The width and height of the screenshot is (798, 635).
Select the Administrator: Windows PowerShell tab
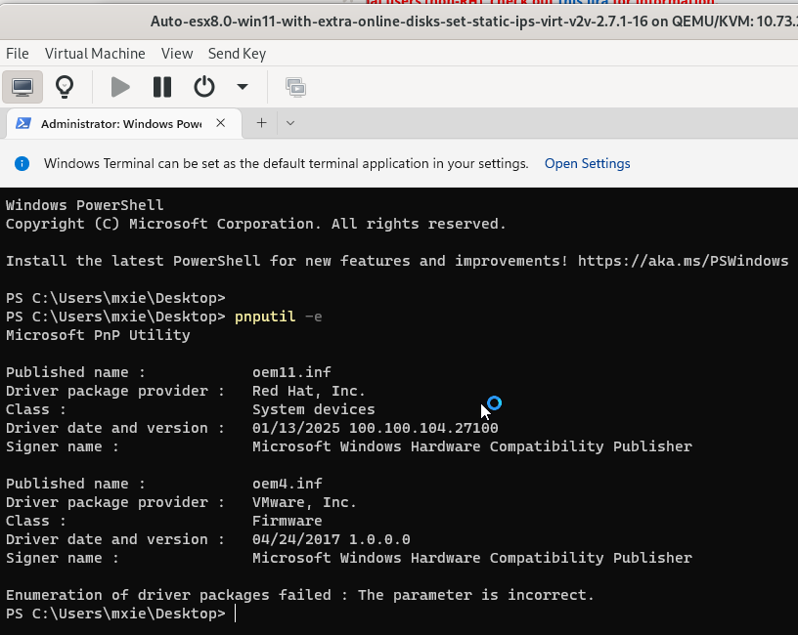click(x=120, y=124)
